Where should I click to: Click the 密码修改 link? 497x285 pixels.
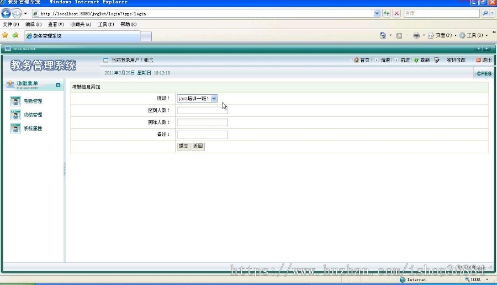tap(456, 60)
